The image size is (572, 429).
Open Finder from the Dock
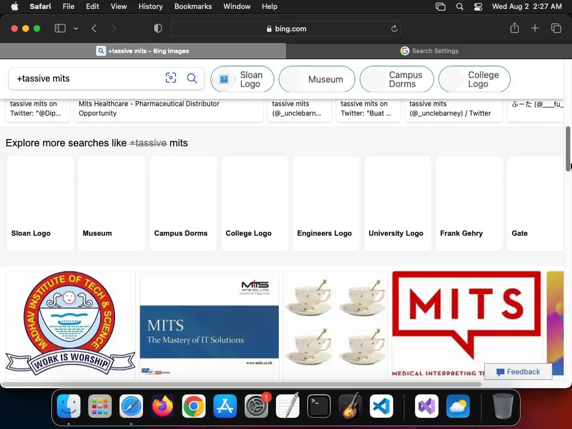(69, 406)
